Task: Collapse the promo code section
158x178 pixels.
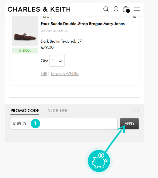Action: [137, 111]
